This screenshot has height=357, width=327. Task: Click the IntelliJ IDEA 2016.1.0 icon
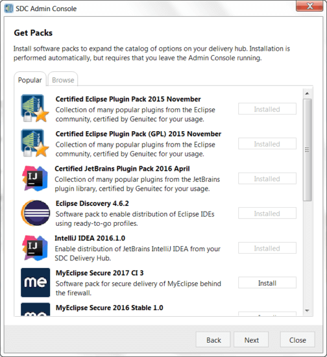35,248
